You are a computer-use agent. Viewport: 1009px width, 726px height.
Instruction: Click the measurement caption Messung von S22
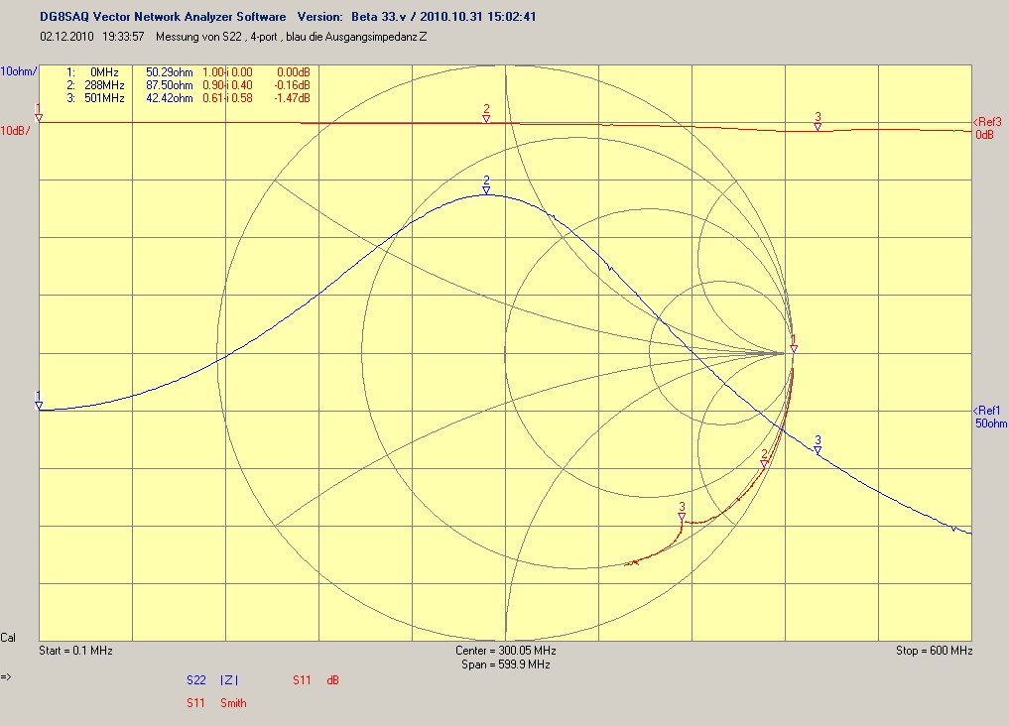click(x=292, y=37)
